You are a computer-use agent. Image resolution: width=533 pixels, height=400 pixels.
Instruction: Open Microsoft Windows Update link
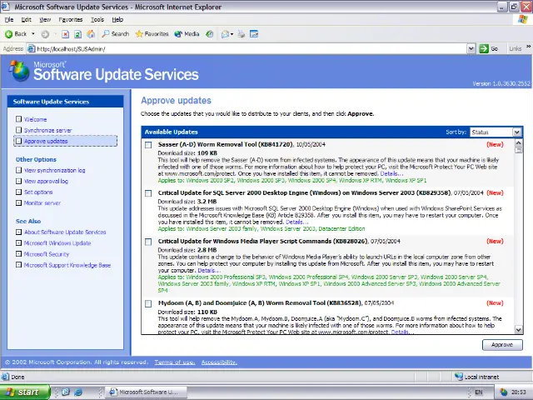57,243
